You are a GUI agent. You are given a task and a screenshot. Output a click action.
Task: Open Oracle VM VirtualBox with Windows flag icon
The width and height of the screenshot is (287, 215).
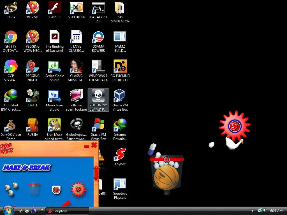point(98,129)
